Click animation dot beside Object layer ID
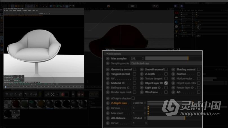228x128 pixels. (x=142, y=83)
